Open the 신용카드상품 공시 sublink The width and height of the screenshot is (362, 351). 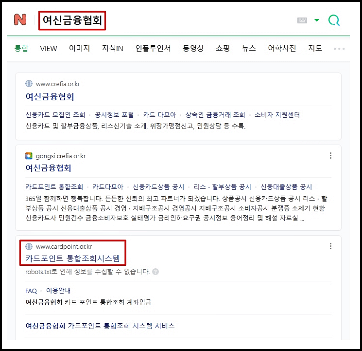coord(158,187)
